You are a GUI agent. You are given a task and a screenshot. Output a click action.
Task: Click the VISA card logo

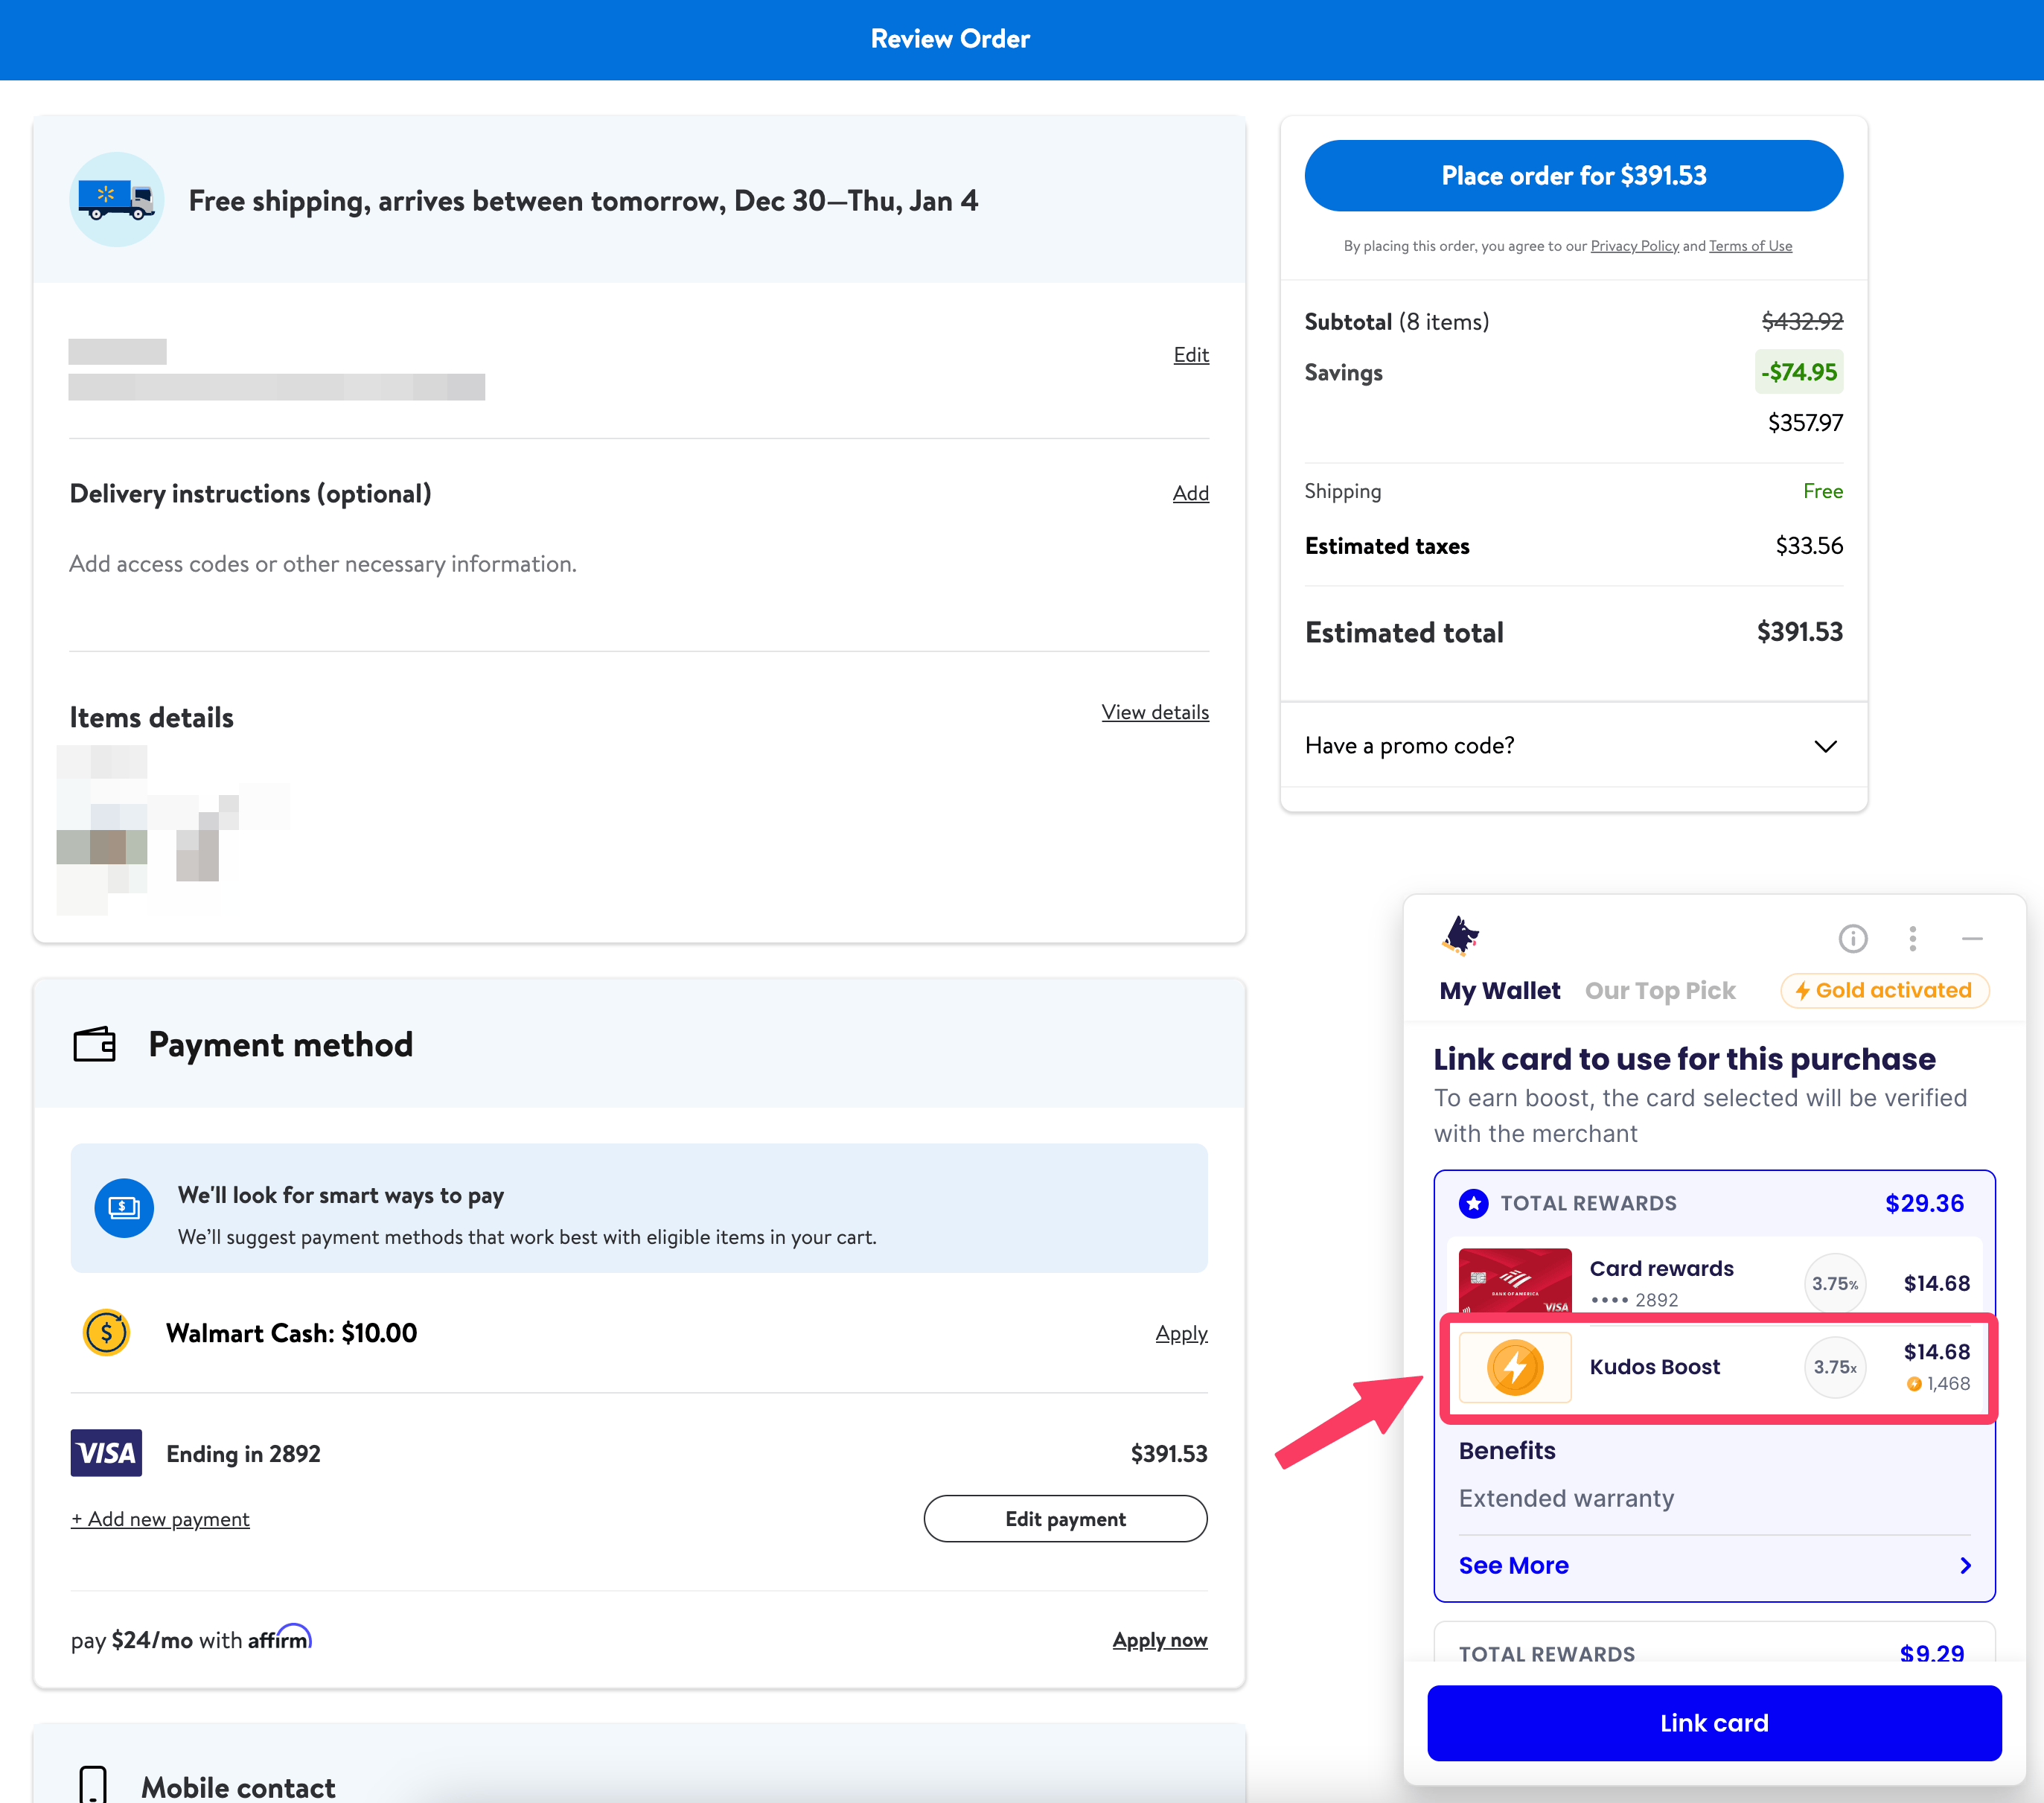pos(106,1453)
